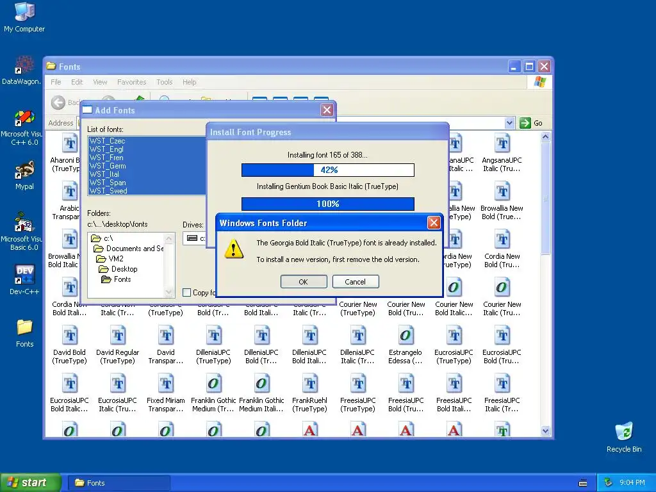
Task: Open the My Computer desktop icon
Action: [x=24, y=17]
